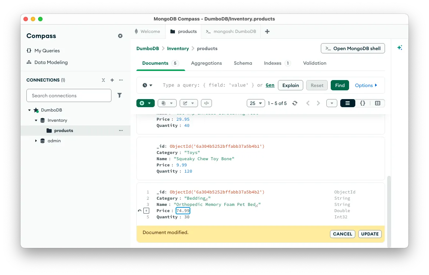Add a new connection with plus icon

[x=112, y=80]
